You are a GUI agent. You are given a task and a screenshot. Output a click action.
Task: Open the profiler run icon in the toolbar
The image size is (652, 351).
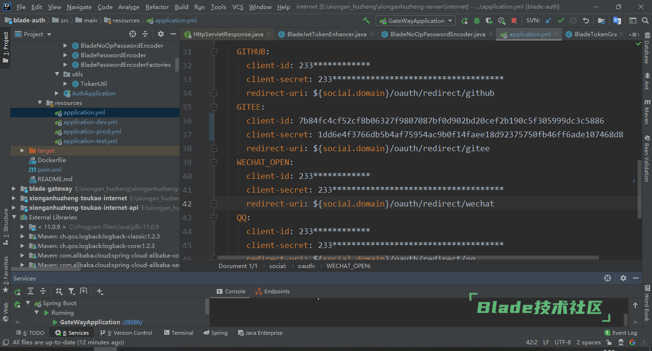[x=502, y=21]
